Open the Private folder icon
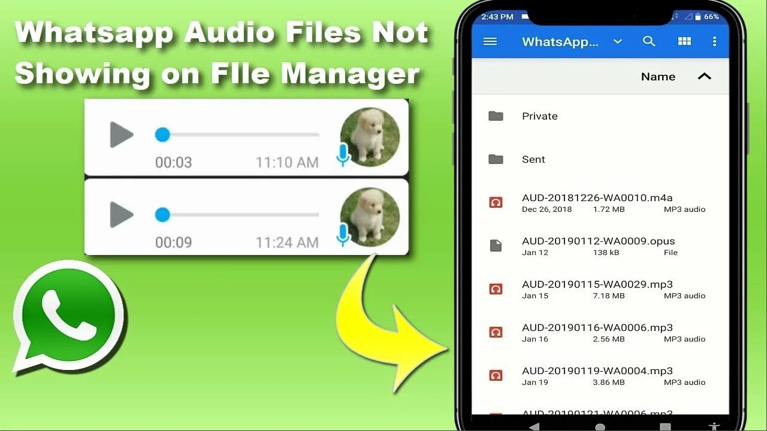 [496, 116]
